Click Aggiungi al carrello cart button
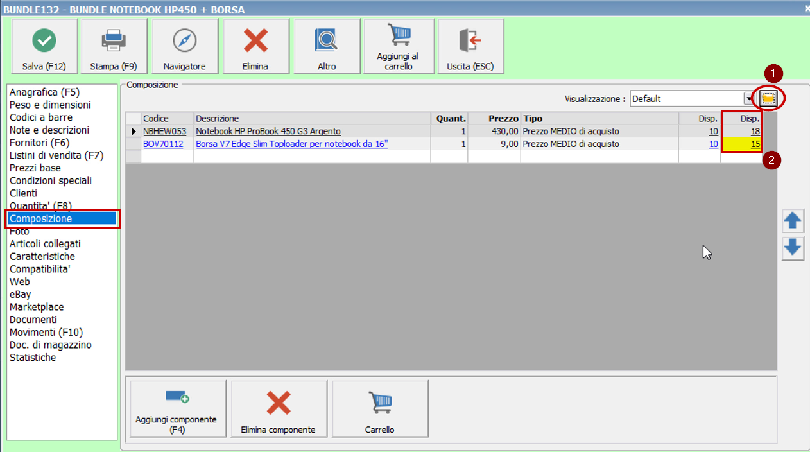The width and height of the screenshot is (810, 452). coord(398,46)
